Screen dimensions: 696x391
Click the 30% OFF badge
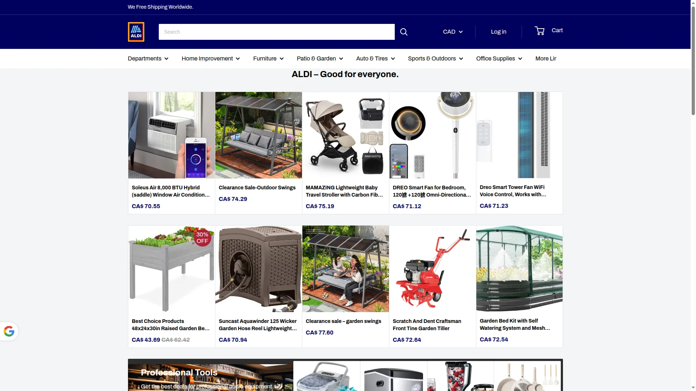202,238
